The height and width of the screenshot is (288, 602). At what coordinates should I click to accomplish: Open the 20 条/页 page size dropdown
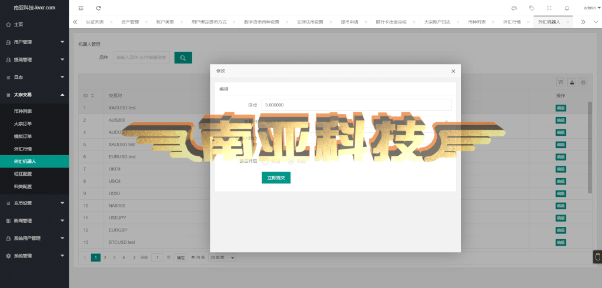[x=222, y=257]
